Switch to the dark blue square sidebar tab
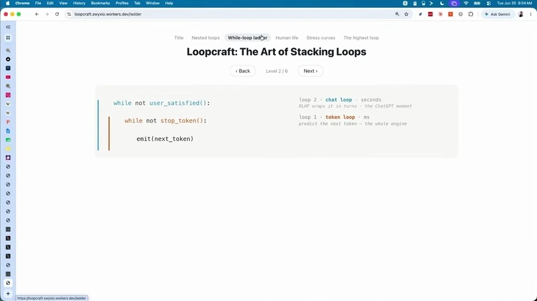 pyautogui.click(x=8, y=68)
